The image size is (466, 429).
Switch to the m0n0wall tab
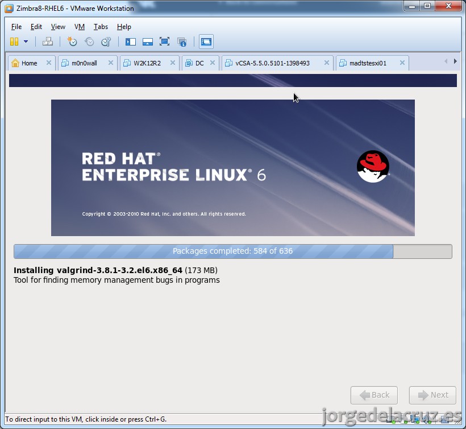[x=88, y=63]
